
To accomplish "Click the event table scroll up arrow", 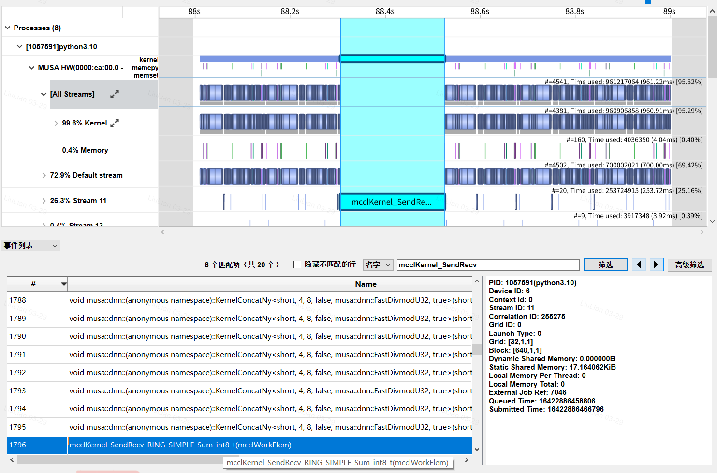I will 477,281.
